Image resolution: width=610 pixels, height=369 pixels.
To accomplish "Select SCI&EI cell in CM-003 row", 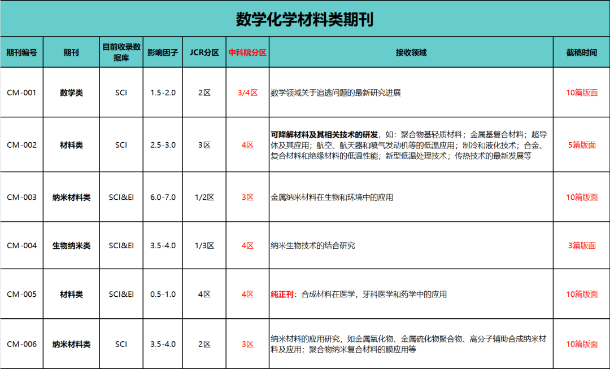I will click(x=121, y=197).
